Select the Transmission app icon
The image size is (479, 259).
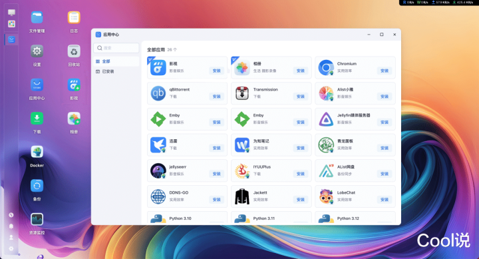(x=242, y=93)
